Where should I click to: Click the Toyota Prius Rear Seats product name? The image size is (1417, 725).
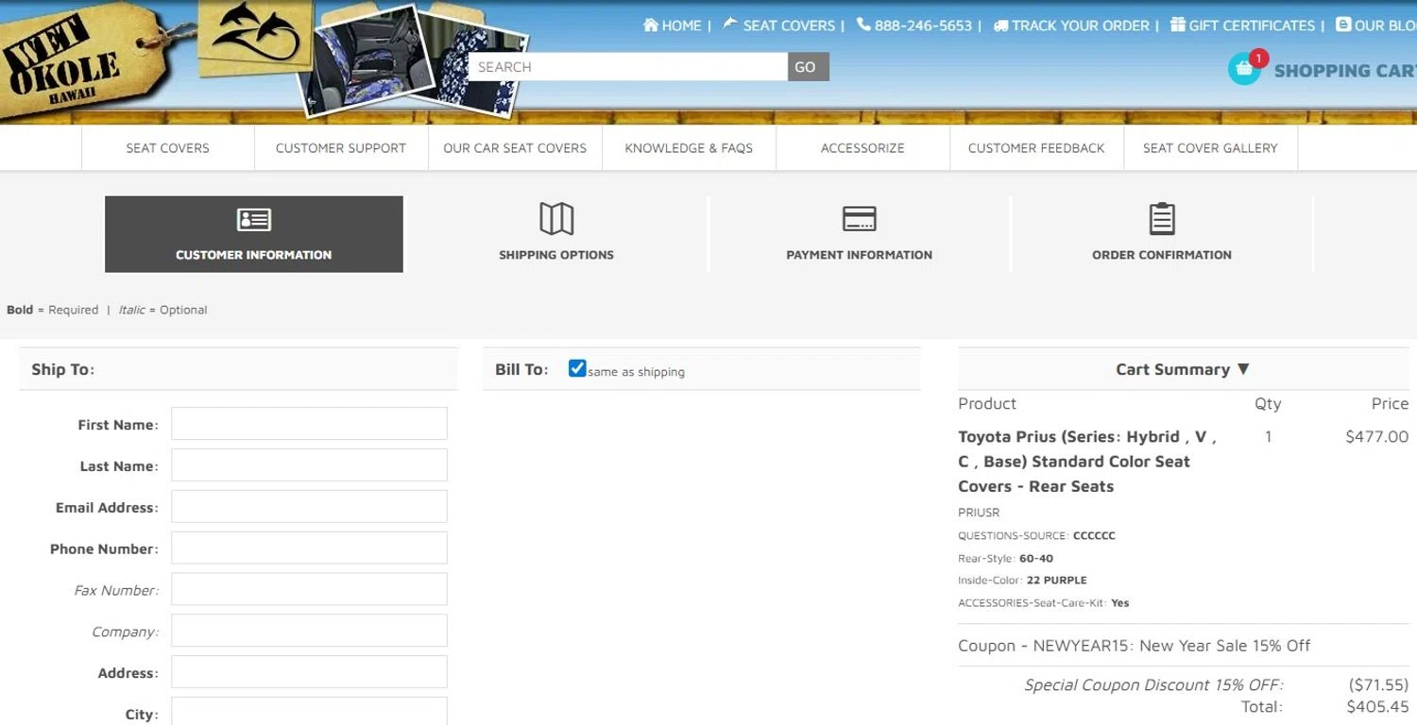coord(1087,462)
